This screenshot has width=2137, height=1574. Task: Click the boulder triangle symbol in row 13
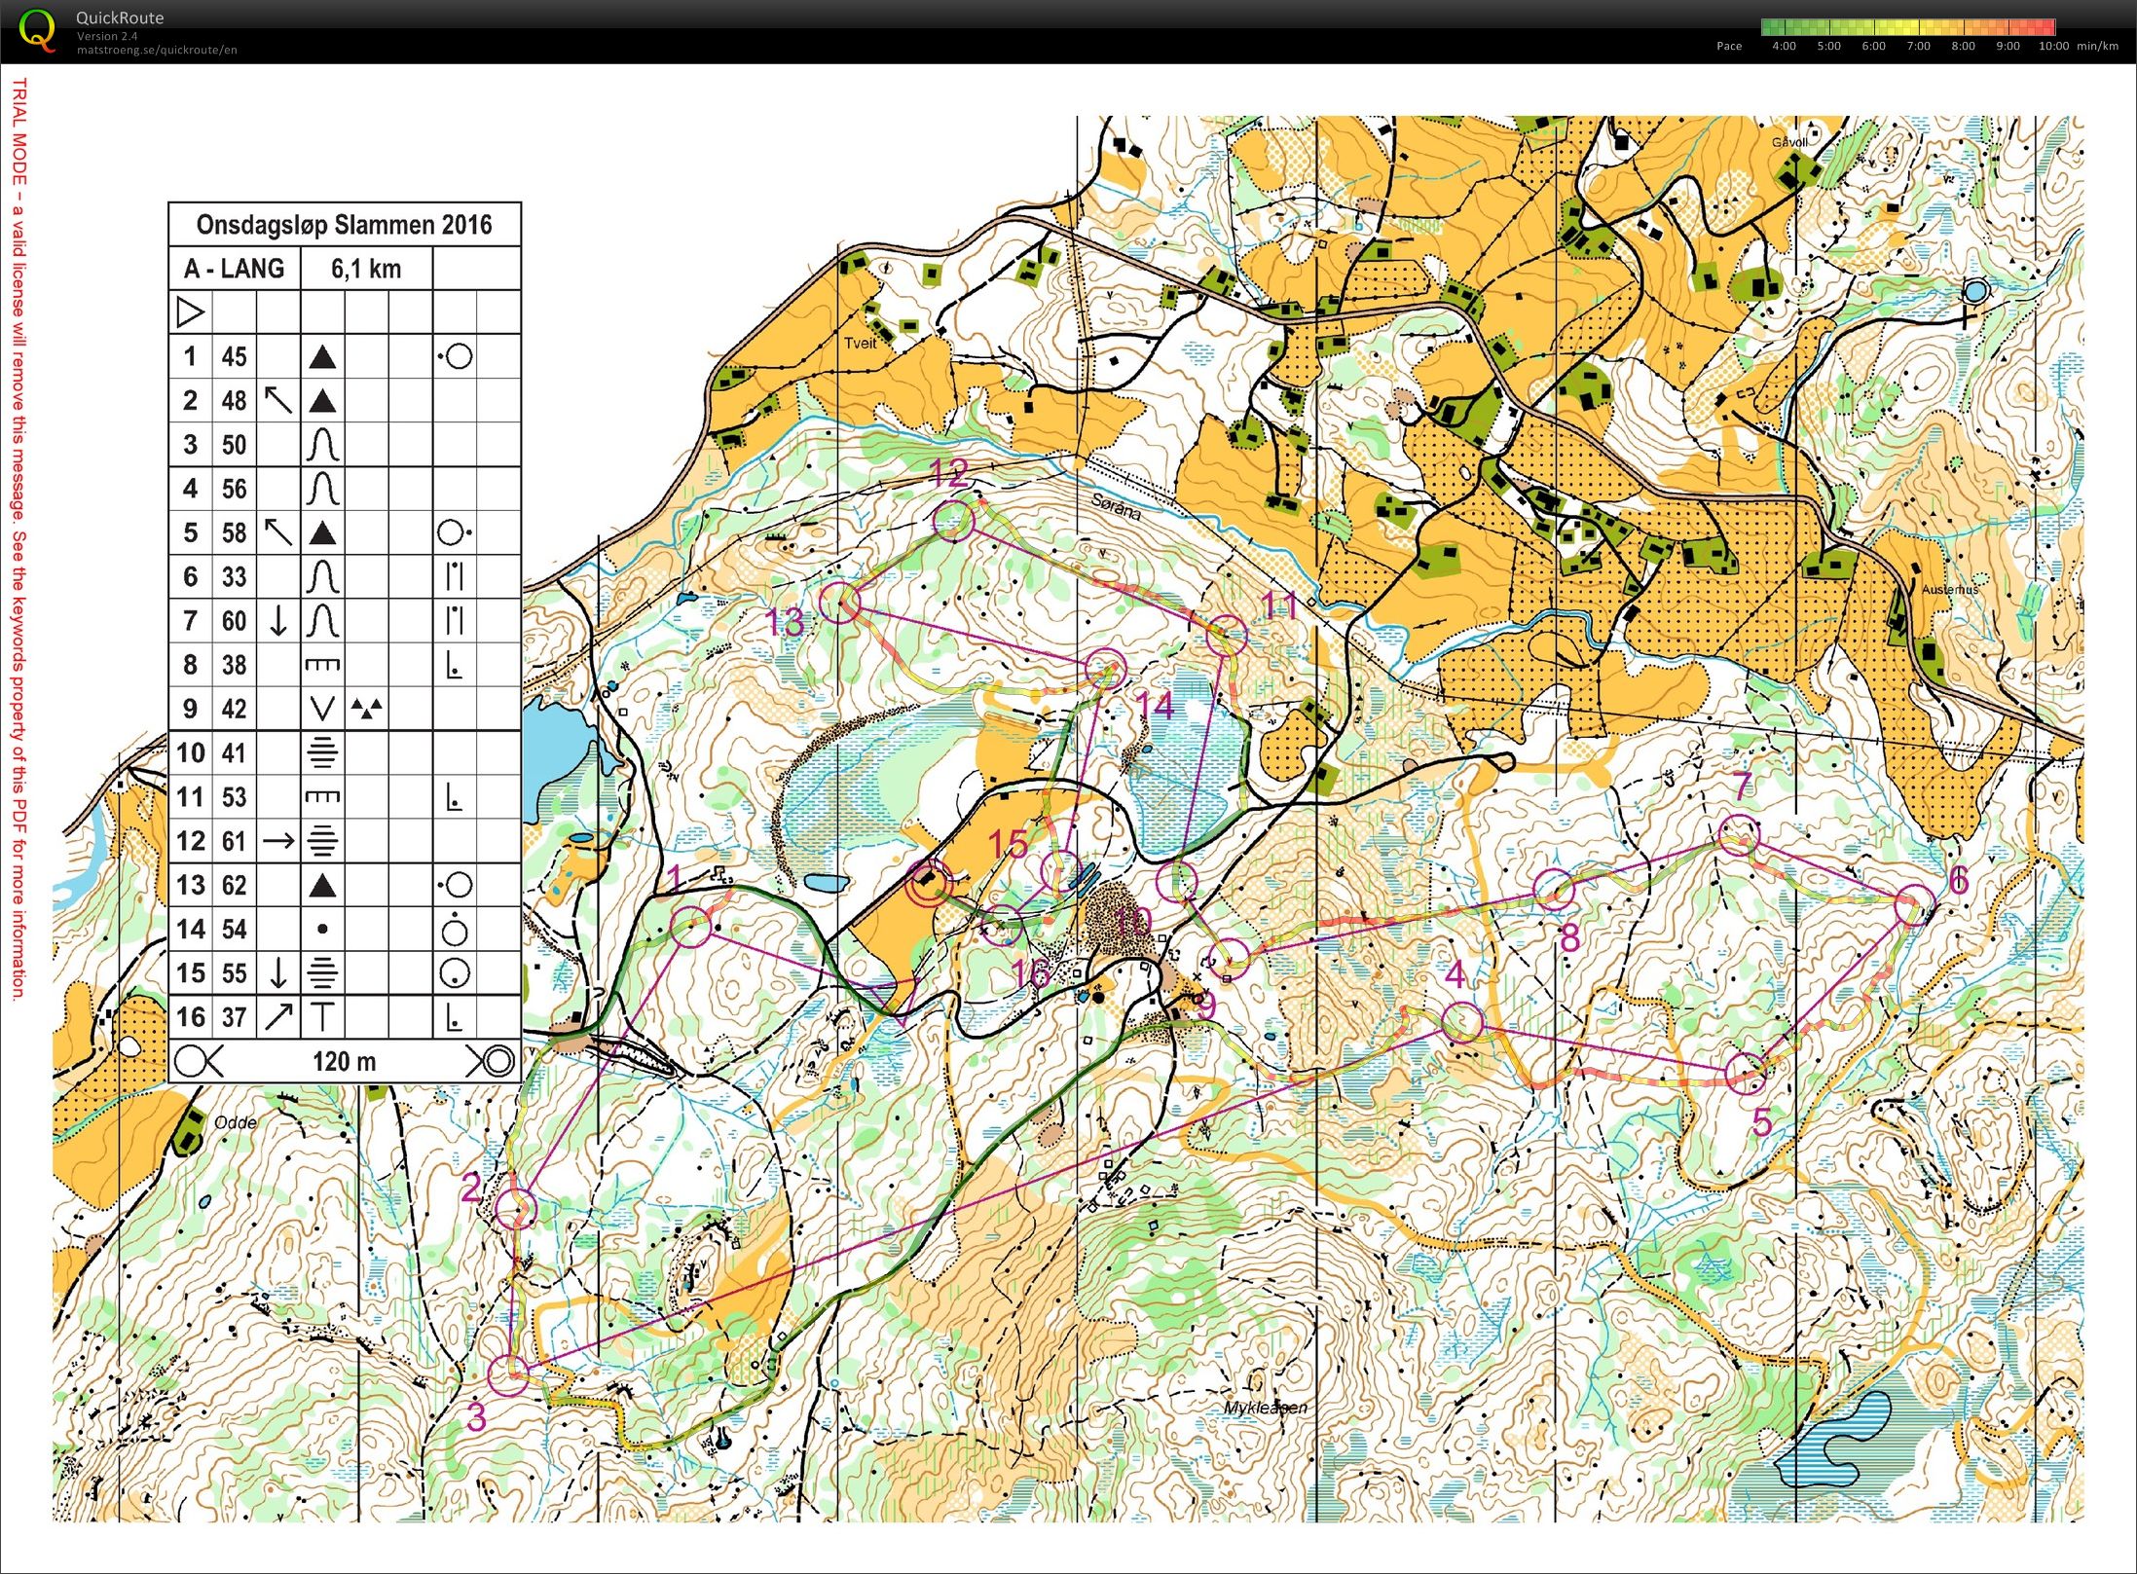click(322, 885)
